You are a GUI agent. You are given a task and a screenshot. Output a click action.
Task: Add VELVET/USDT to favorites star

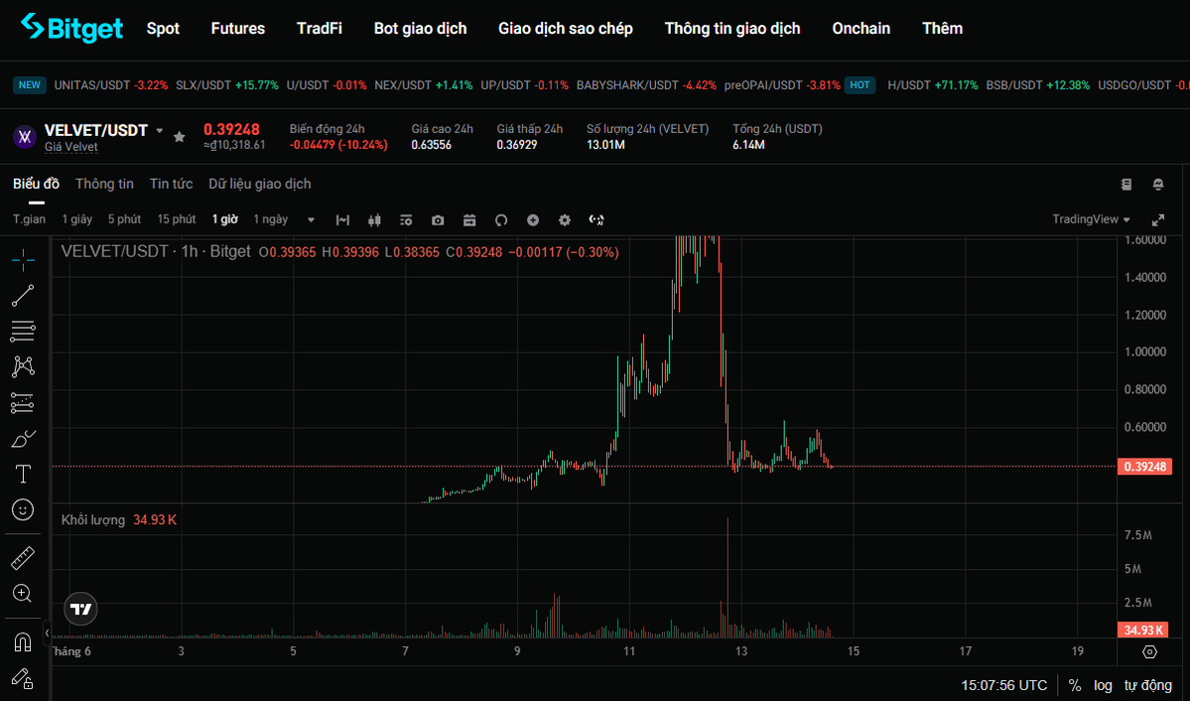pyautogui.click(x=179, y=137)
